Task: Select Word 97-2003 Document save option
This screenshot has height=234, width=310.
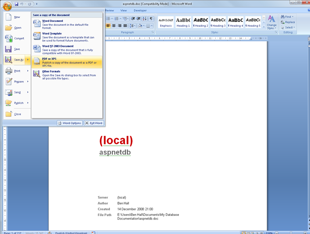Action: (67, 50)
